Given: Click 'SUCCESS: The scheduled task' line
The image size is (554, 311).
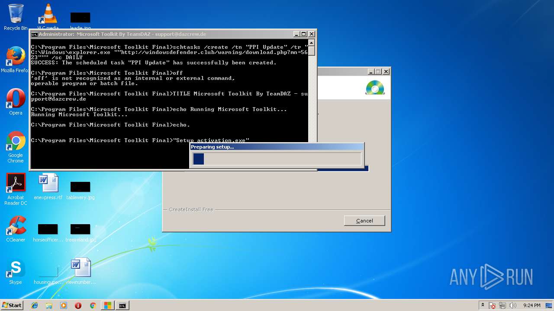Looking at the screenshot, I should tap(154, 63).
